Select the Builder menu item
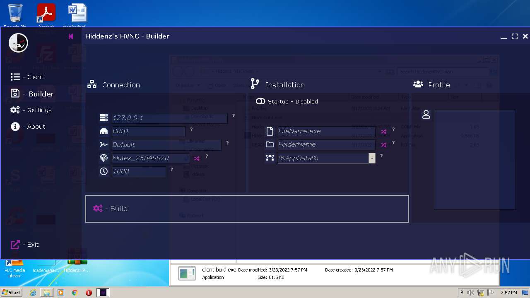530x298 pixels. coord(32,94)
